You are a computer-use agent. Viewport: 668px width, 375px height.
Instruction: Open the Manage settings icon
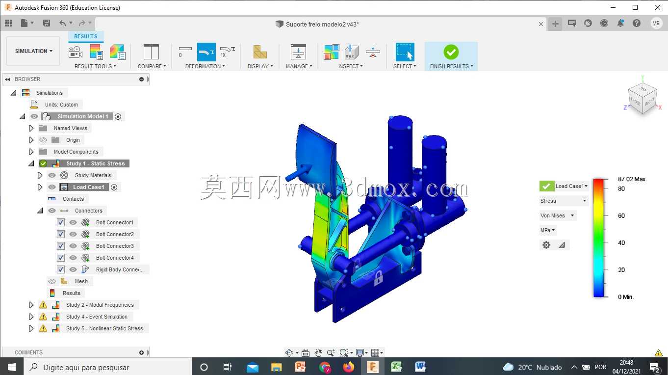click(298, 52)
